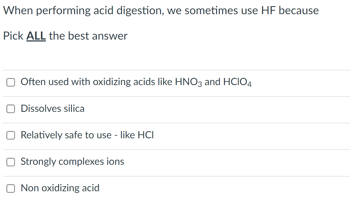Check 'Relatively safe to use - like HCl'
350x199 pixels.
(x=10, y=135)
